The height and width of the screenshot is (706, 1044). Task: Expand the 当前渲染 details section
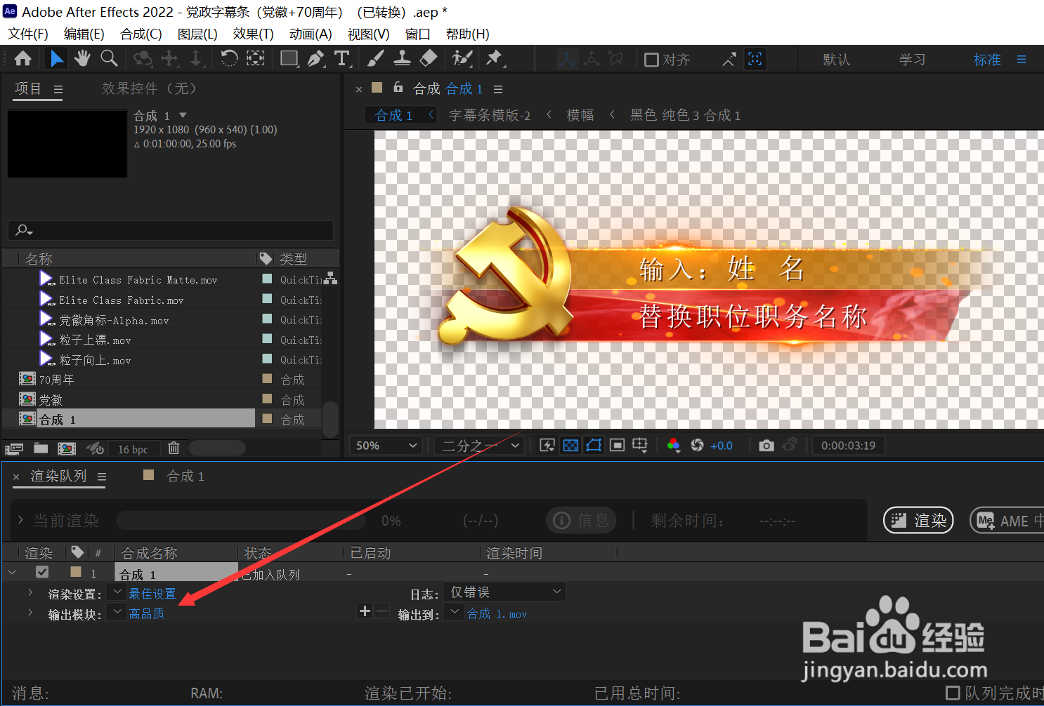[x=20, y=520]
